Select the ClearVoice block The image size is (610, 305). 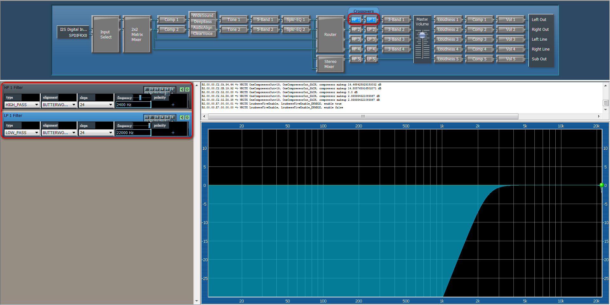point(203,34)
